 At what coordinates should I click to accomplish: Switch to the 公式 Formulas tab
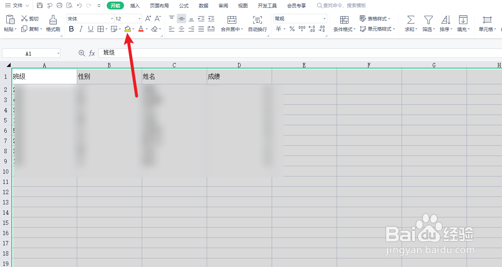pyautogui.click(x=184, y=6)
